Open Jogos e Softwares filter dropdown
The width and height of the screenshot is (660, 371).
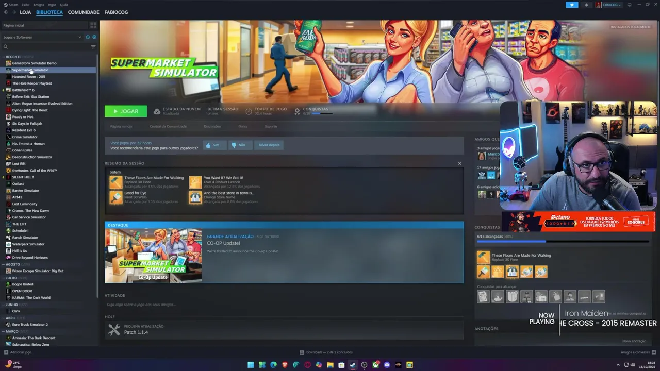pos(42,37)
